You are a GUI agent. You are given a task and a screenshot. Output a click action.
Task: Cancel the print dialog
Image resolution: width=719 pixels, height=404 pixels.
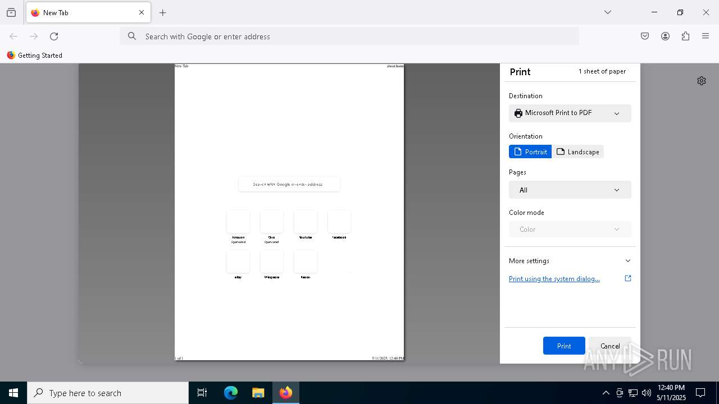pyautogui.click(x=610, y=346)
